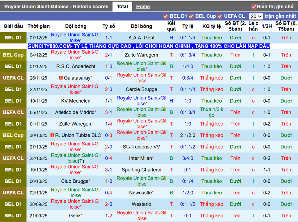The width and height of the screenshot is (298, 222).
Task: Click Royale Union Saint-Gilloise on 01/12/25 row
Action: [141, 66]
